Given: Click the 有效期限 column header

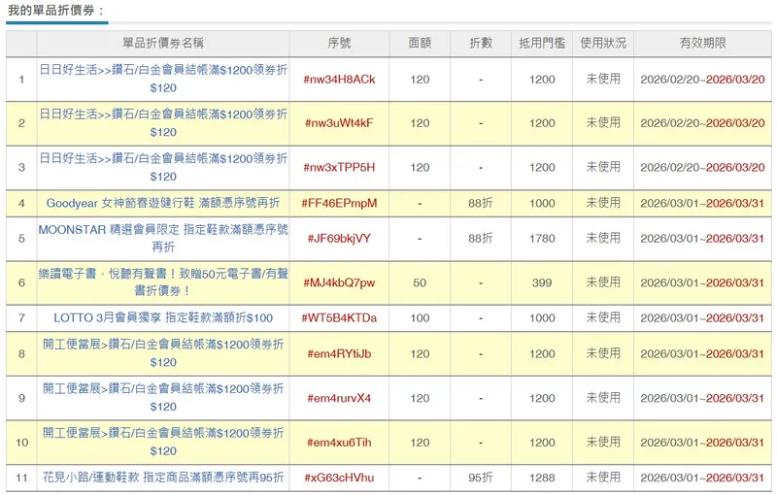Looking at the screenshot, I should click(x=702, y=43).
